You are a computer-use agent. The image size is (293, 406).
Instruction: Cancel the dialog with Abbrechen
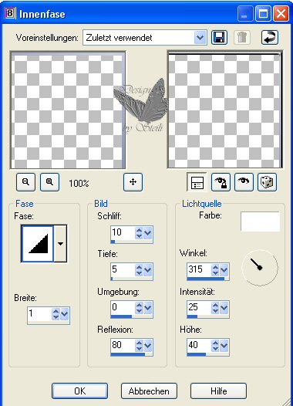coord(149,391)
